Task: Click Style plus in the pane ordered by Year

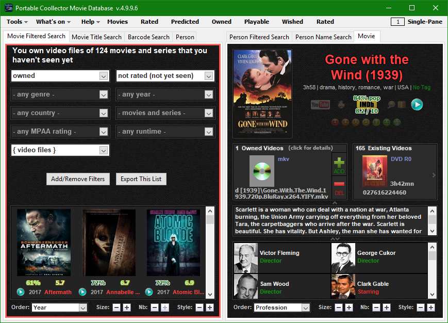Action: tap(210, 308)
